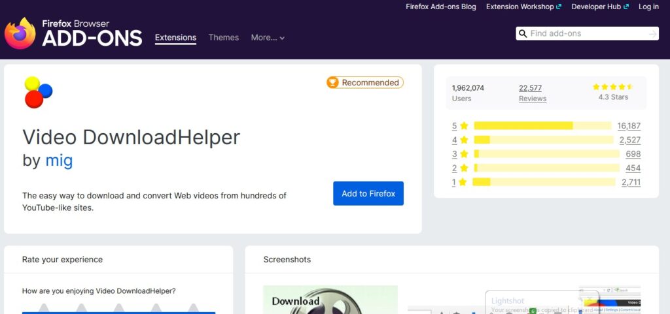This screenshot has width=670, height=314.
Task: Click the search magnifier icon
Action: point(523,34)
